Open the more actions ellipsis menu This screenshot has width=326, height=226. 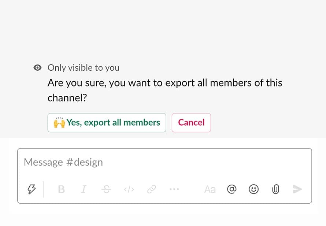click(174, 189)
